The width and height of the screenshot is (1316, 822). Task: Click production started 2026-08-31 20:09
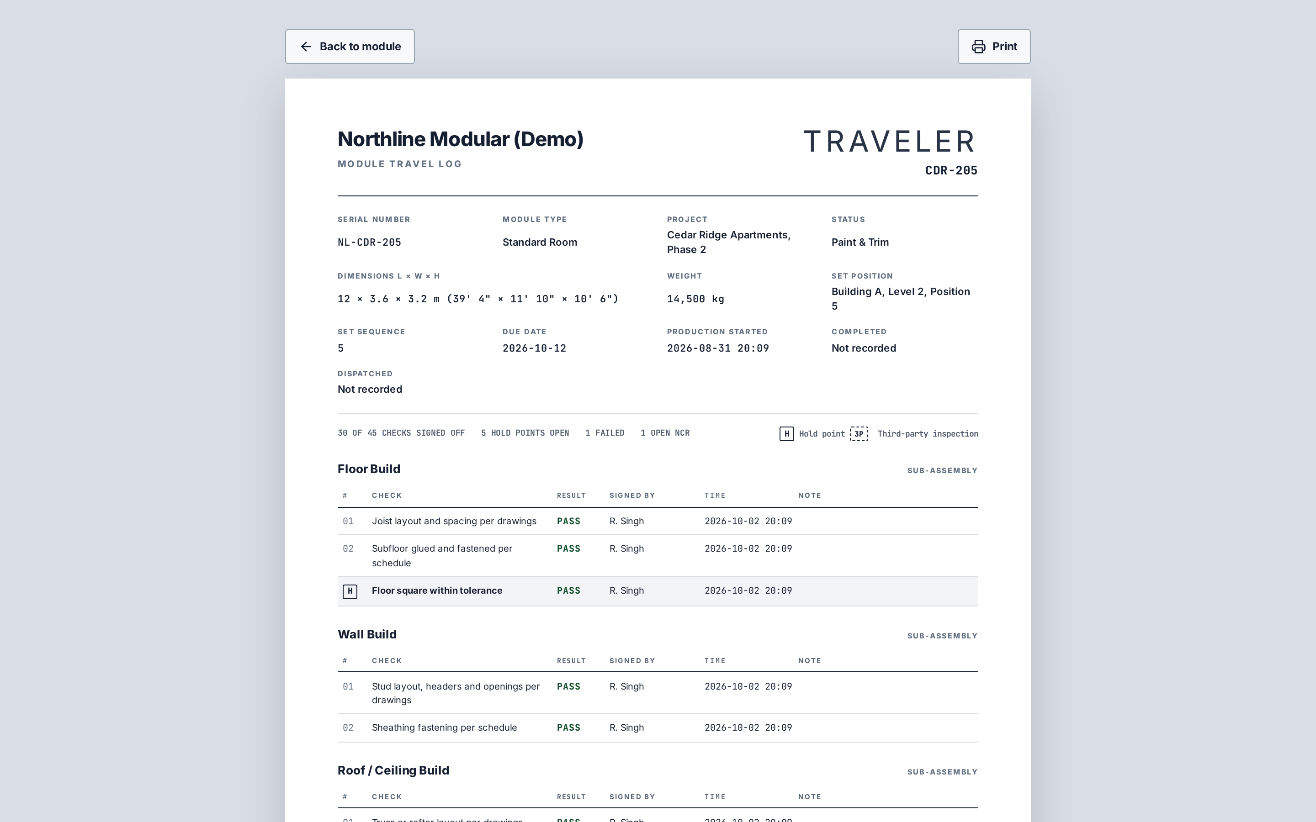pyautogui.click(x=718, y=348)
